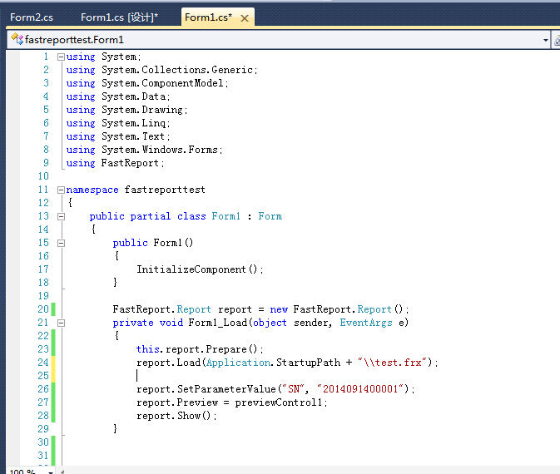This screenshot has width=560, height=474.
Task: Click 'Application' on line 24
Action: 238,363
